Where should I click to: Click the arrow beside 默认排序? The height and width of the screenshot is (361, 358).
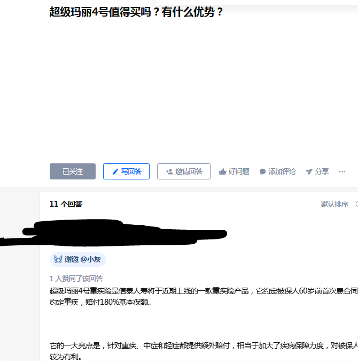click(356, 204)
